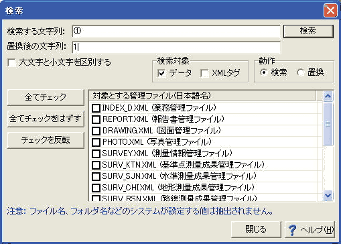Select the 置換 radio button

pos(301,72)
